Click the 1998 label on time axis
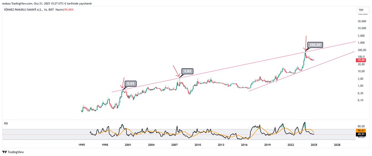Screen dimensions: 372x156 [105, 145]
